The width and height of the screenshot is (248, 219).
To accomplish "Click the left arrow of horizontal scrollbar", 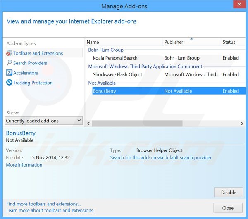I will [x=88, y=124].
